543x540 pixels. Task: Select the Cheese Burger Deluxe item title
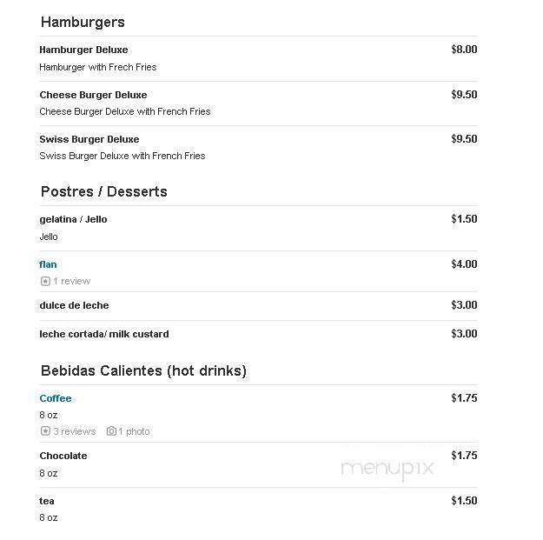click(x=93, y=95)
